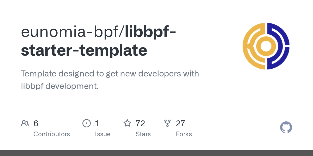Click the fork count 27
The height and width of the screenshot is (156, 313).
[180, 123]
